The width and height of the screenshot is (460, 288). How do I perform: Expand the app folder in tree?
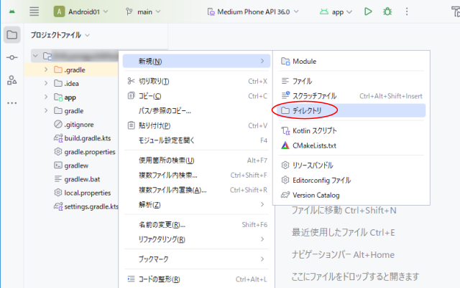[x=46, y=97]
